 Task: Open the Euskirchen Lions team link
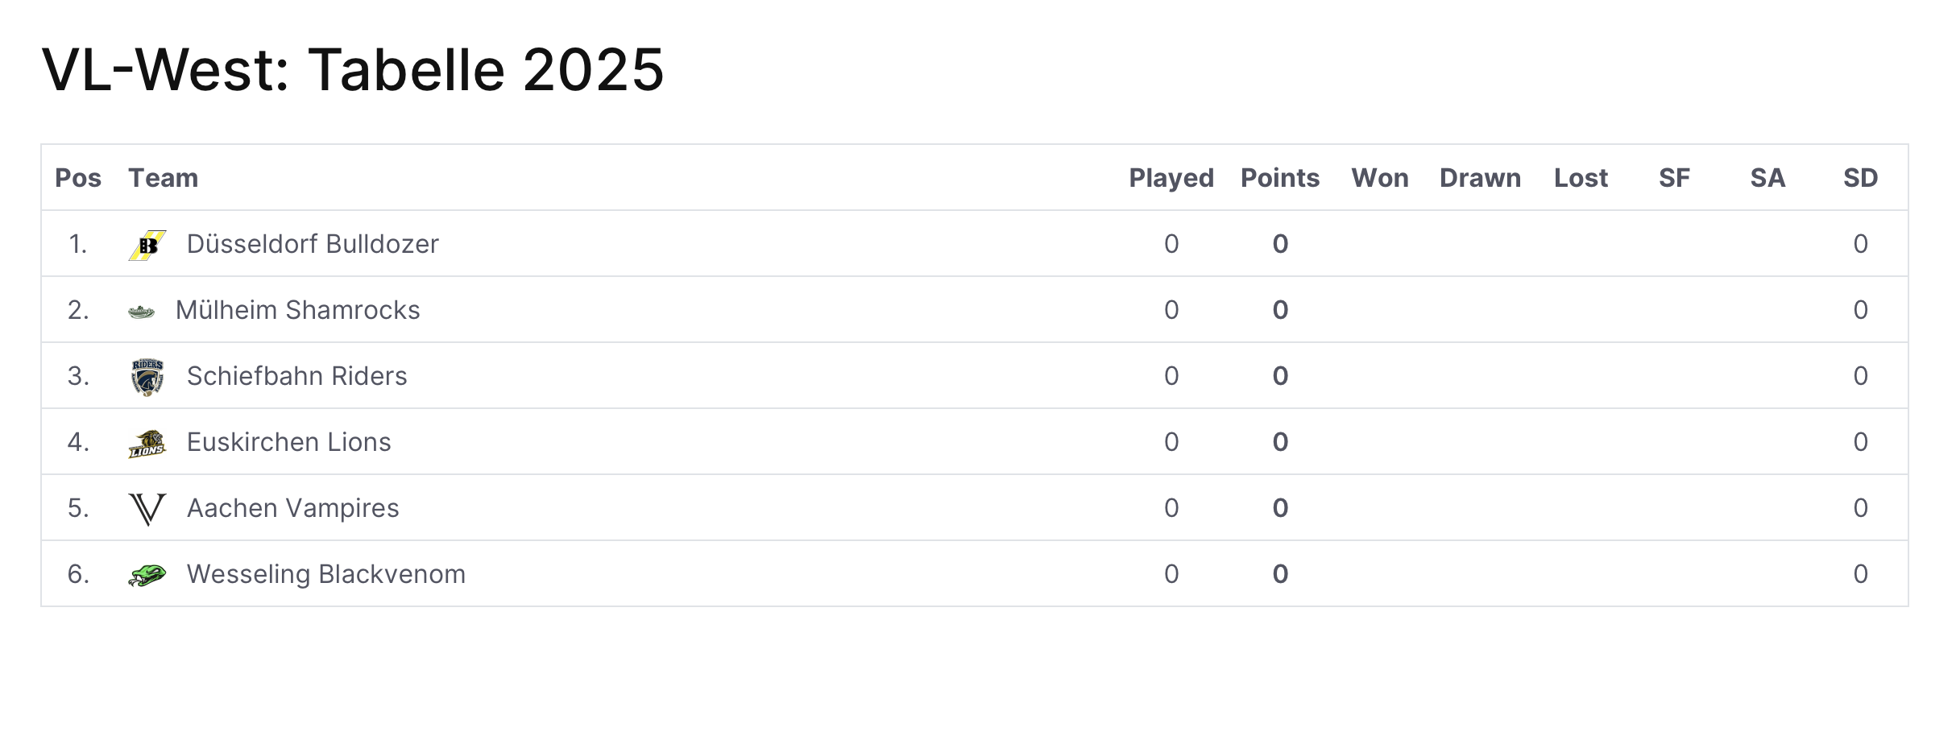coord(289,442)
